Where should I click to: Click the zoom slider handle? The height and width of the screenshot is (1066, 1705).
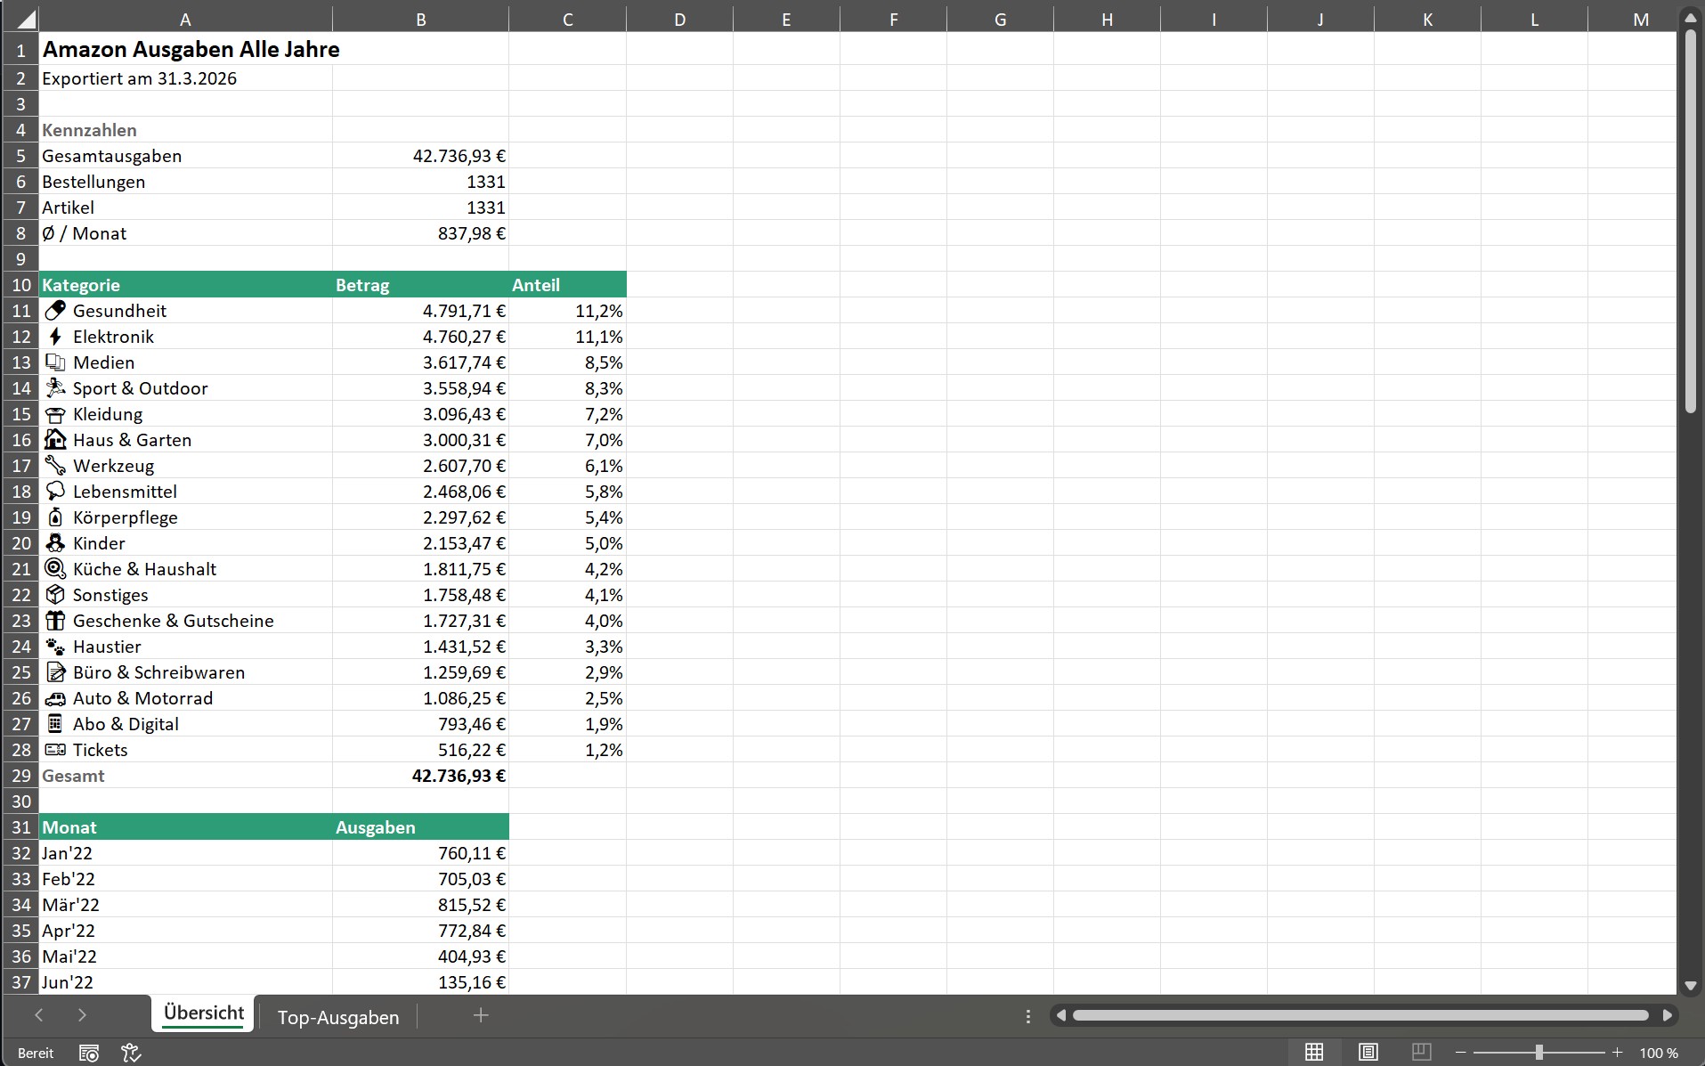[x=1539, y=1053]
